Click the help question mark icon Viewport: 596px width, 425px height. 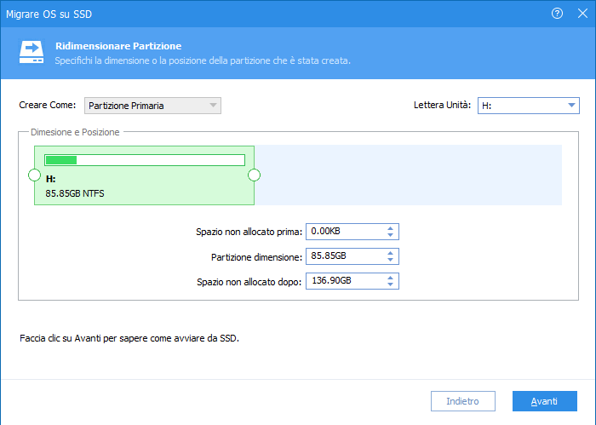(558, 14)
